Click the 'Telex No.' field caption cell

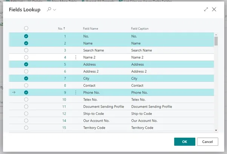pos(138,99)
